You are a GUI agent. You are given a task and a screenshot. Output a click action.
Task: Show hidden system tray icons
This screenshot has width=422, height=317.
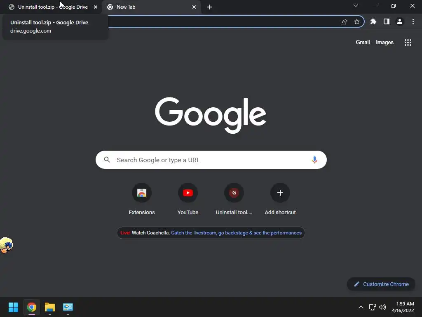click(x=361, y=307)
